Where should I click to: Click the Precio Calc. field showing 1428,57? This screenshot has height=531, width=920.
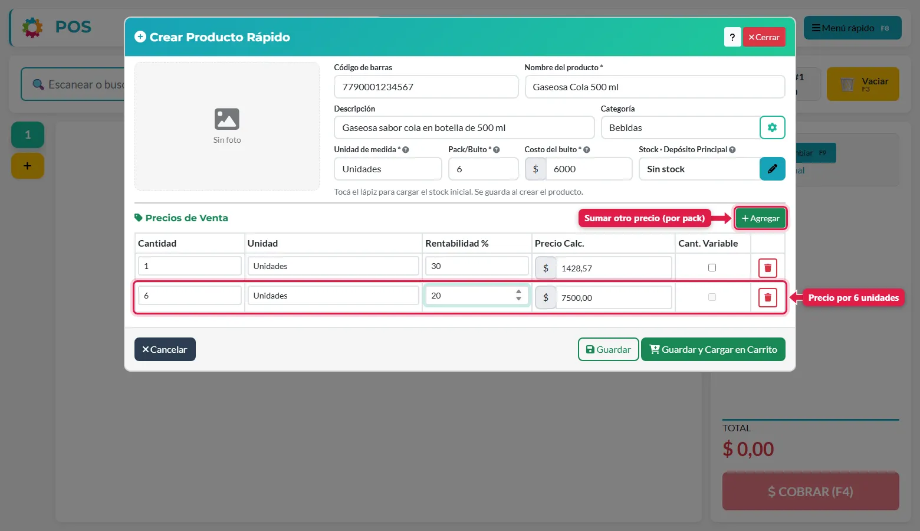613,268
